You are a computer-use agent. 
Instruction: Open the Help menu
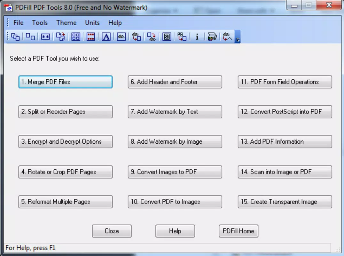115,23
